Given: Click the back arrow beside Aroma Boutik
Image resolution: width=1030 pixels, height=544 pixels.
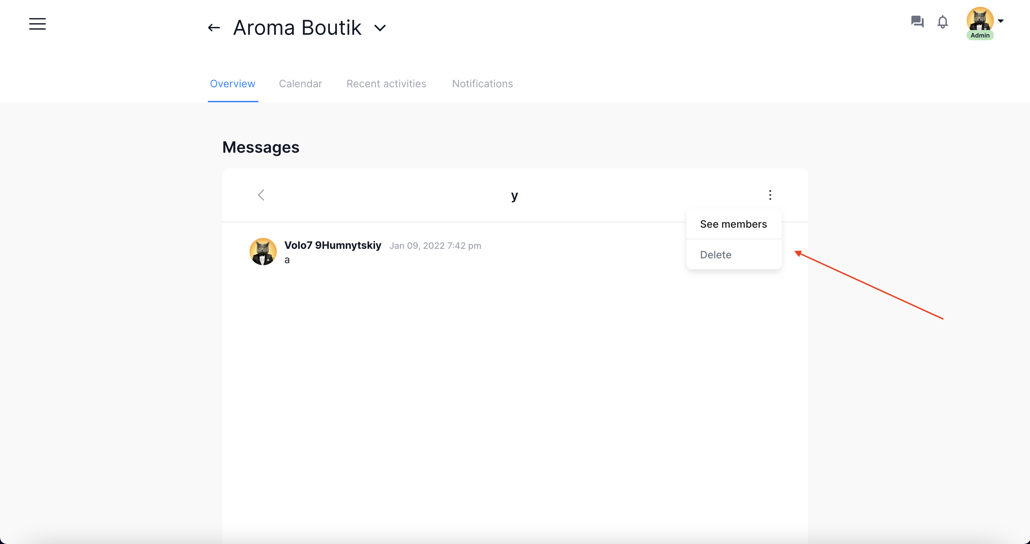Looking at the screenshot, I should pos(214,28).
